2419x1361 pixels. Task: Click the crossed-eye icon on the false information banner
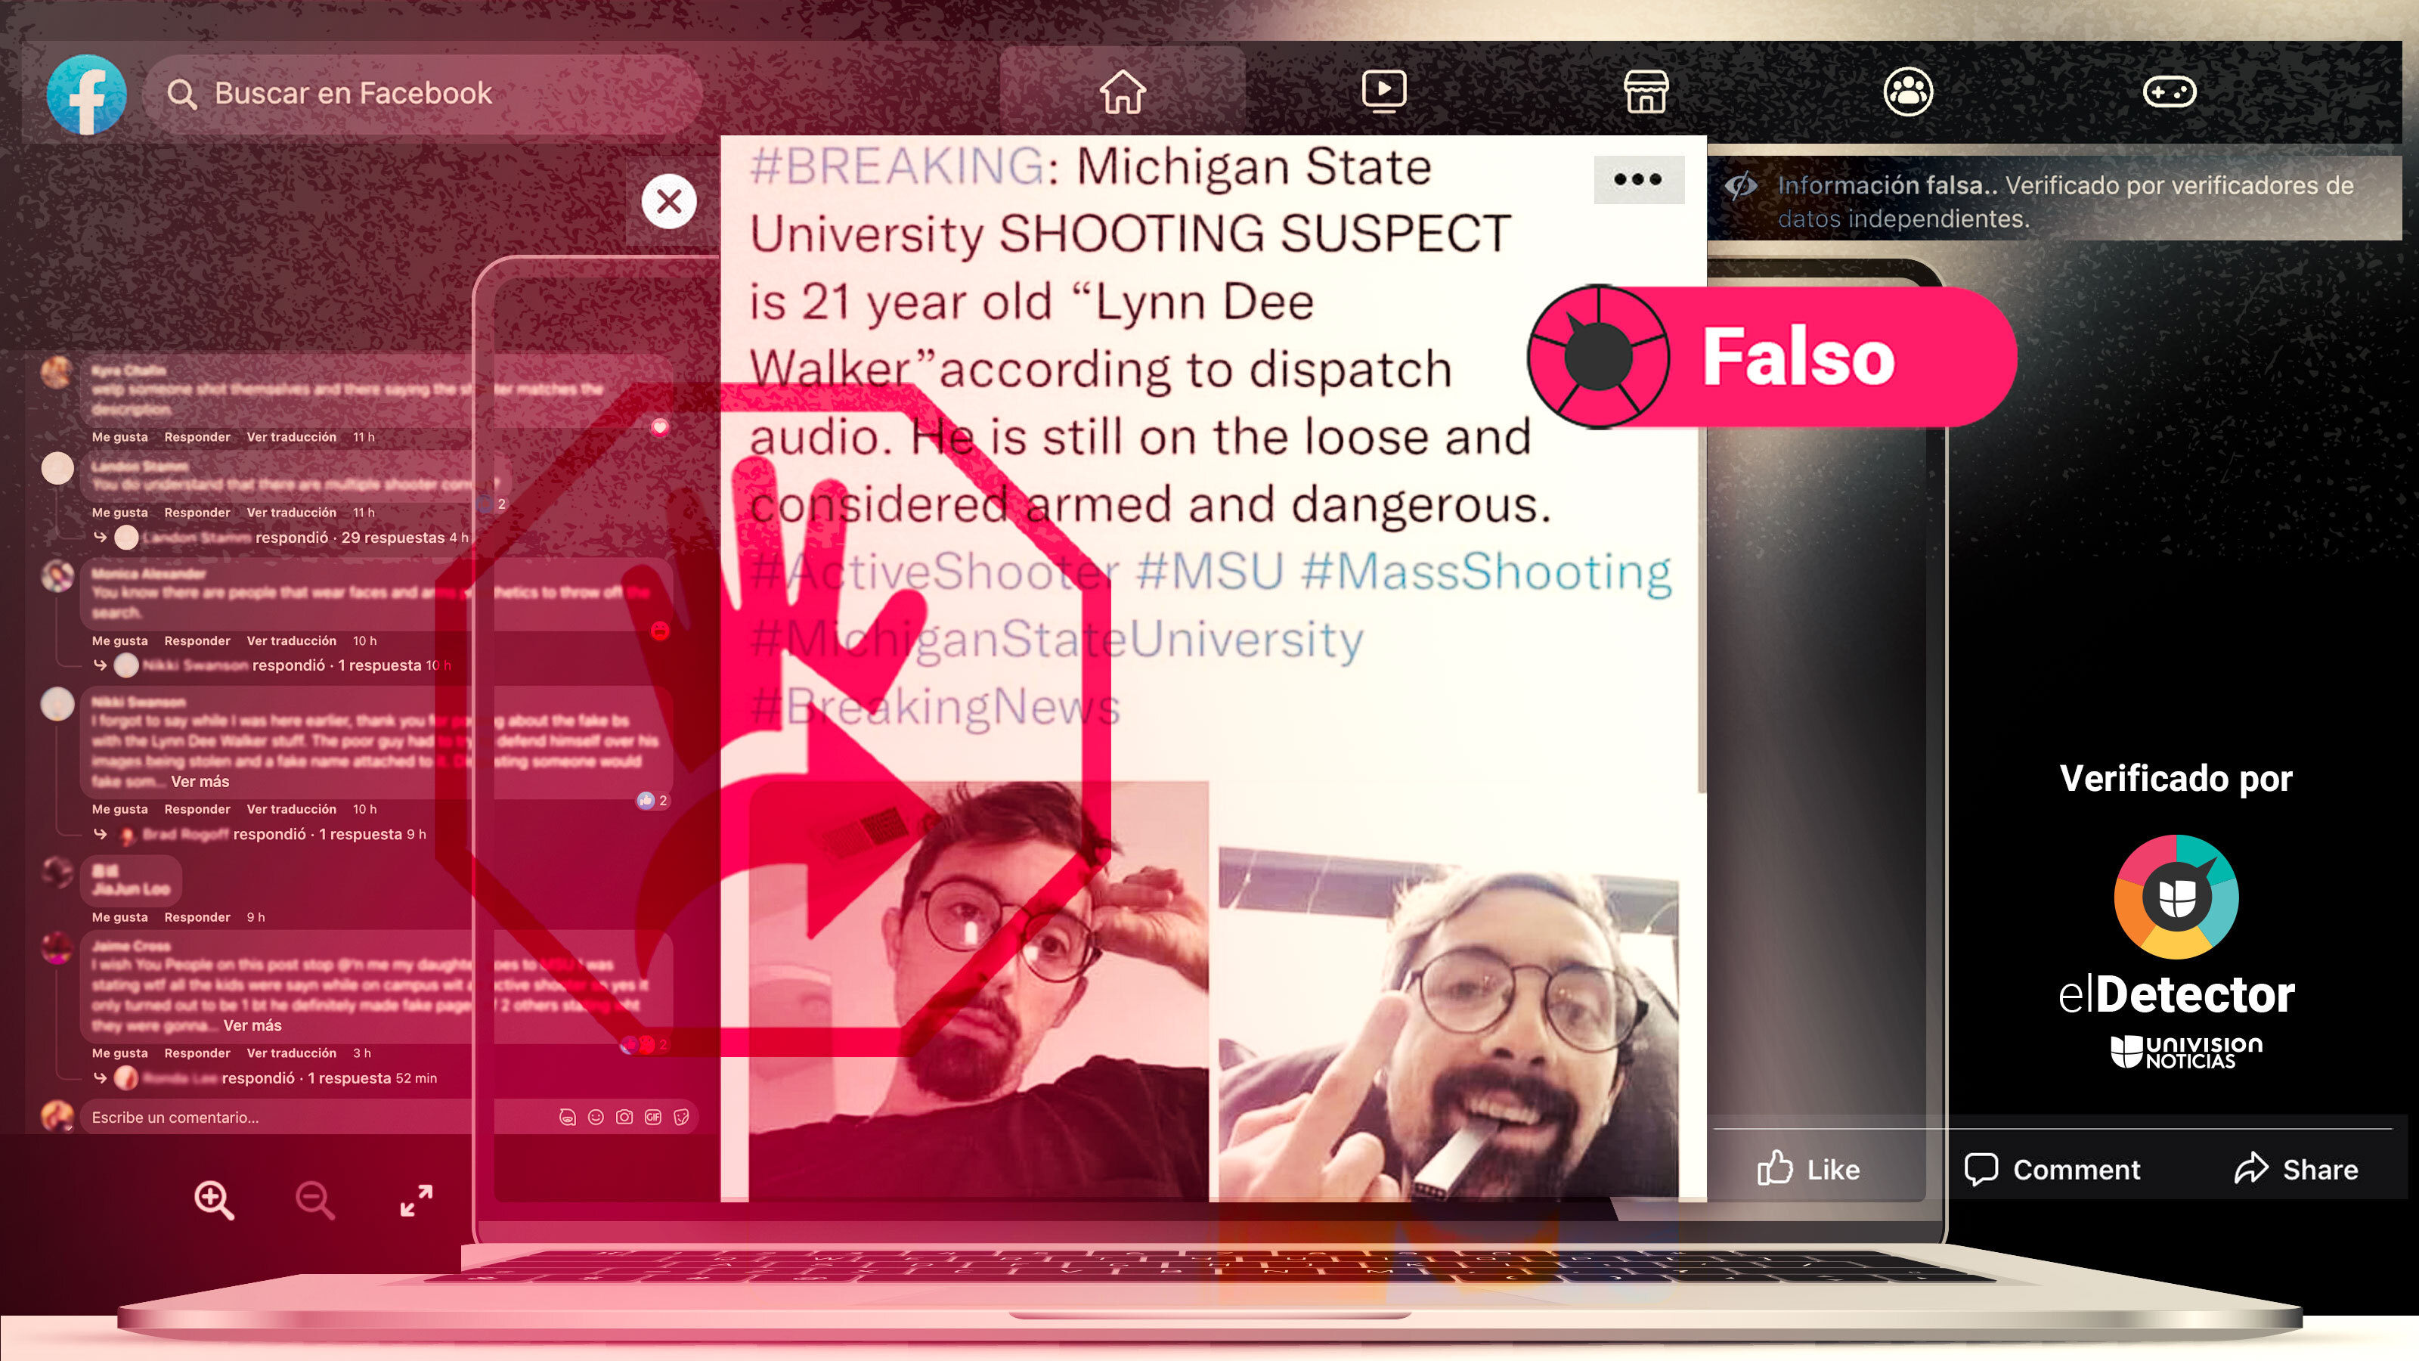pyautogui.click(x=1742, y=187)
